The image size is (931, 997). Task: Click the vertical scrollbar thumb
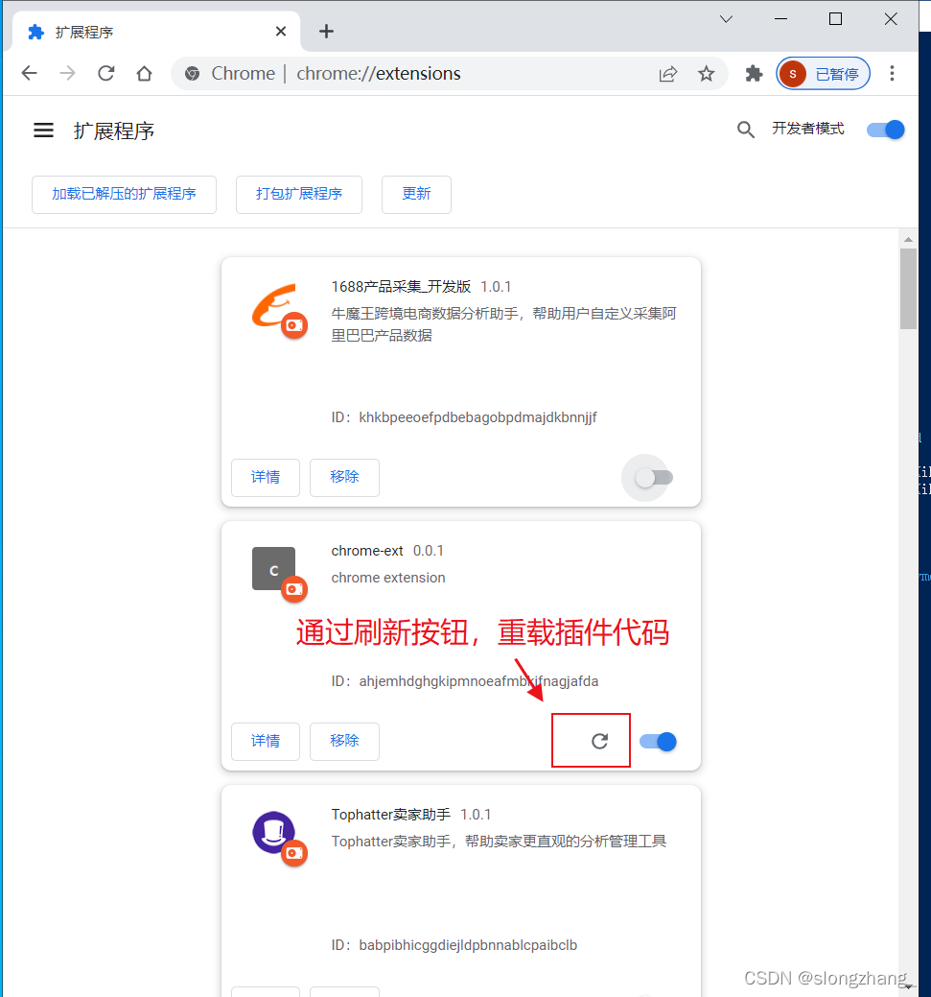click(908, 288)
